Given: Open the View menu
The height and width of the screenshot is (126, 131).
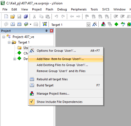Looking at the screenshot, I should click(24, 9).
